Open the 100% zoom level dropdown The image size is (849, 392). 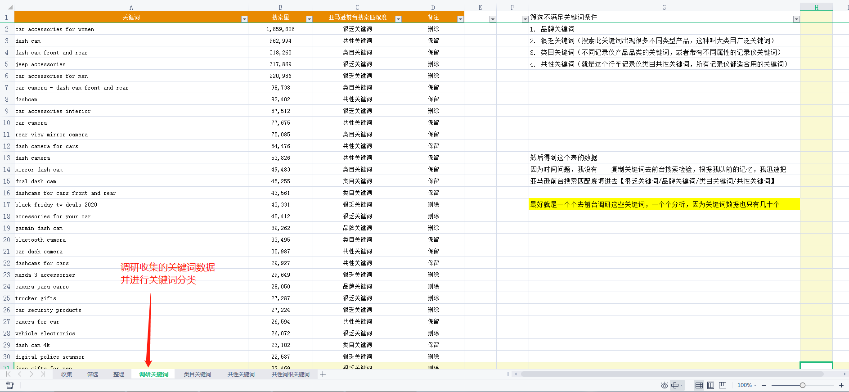[x=747, y=385]
